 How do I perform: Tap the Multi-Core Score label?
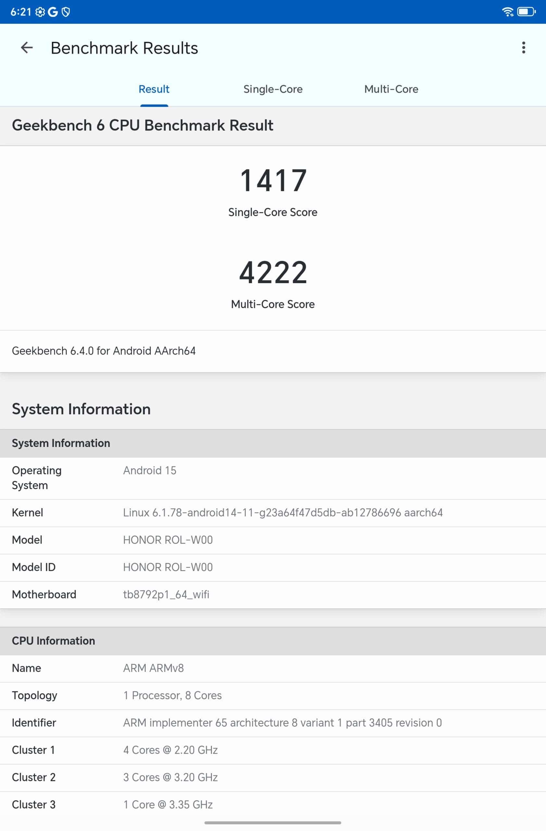[x=273, y=304]
